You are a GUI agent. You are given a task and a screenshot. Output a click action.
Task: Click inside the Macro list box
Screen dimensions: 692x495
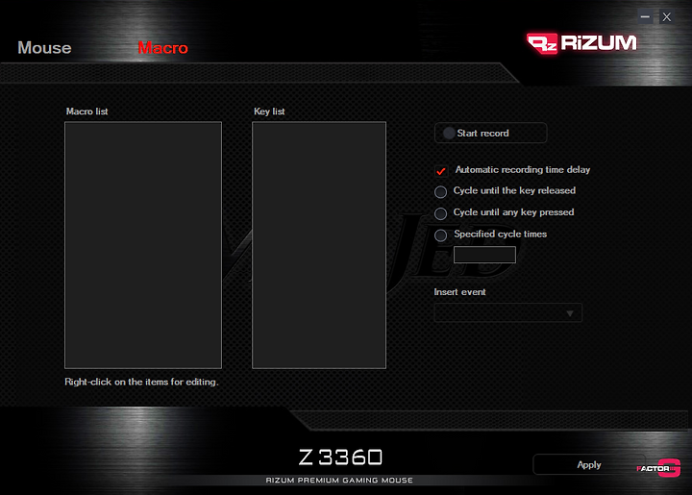pyautogui.click(x=143, y=245)
